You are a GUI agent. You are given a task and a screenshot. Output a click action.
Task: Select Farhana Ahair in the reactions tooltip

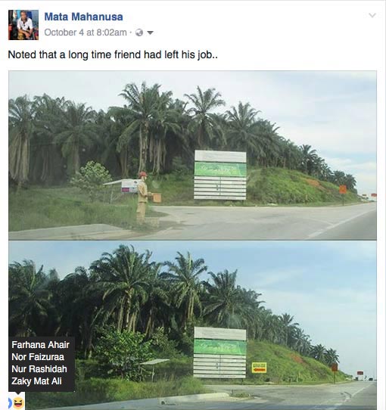click(40, 345)
